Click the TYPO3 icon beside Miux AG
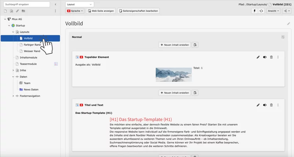This screenshot has height=157, width=294. tap(9, 19)
